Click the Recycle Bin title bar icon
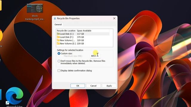The width and height of the screenshot is (191, 107). click(x=55, y=18)
